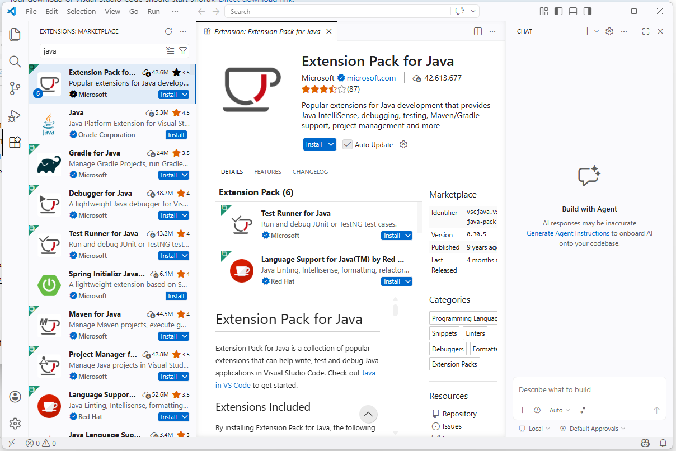Select the Linters category tag
Screen dimensions: 676x451
[475, 333]
